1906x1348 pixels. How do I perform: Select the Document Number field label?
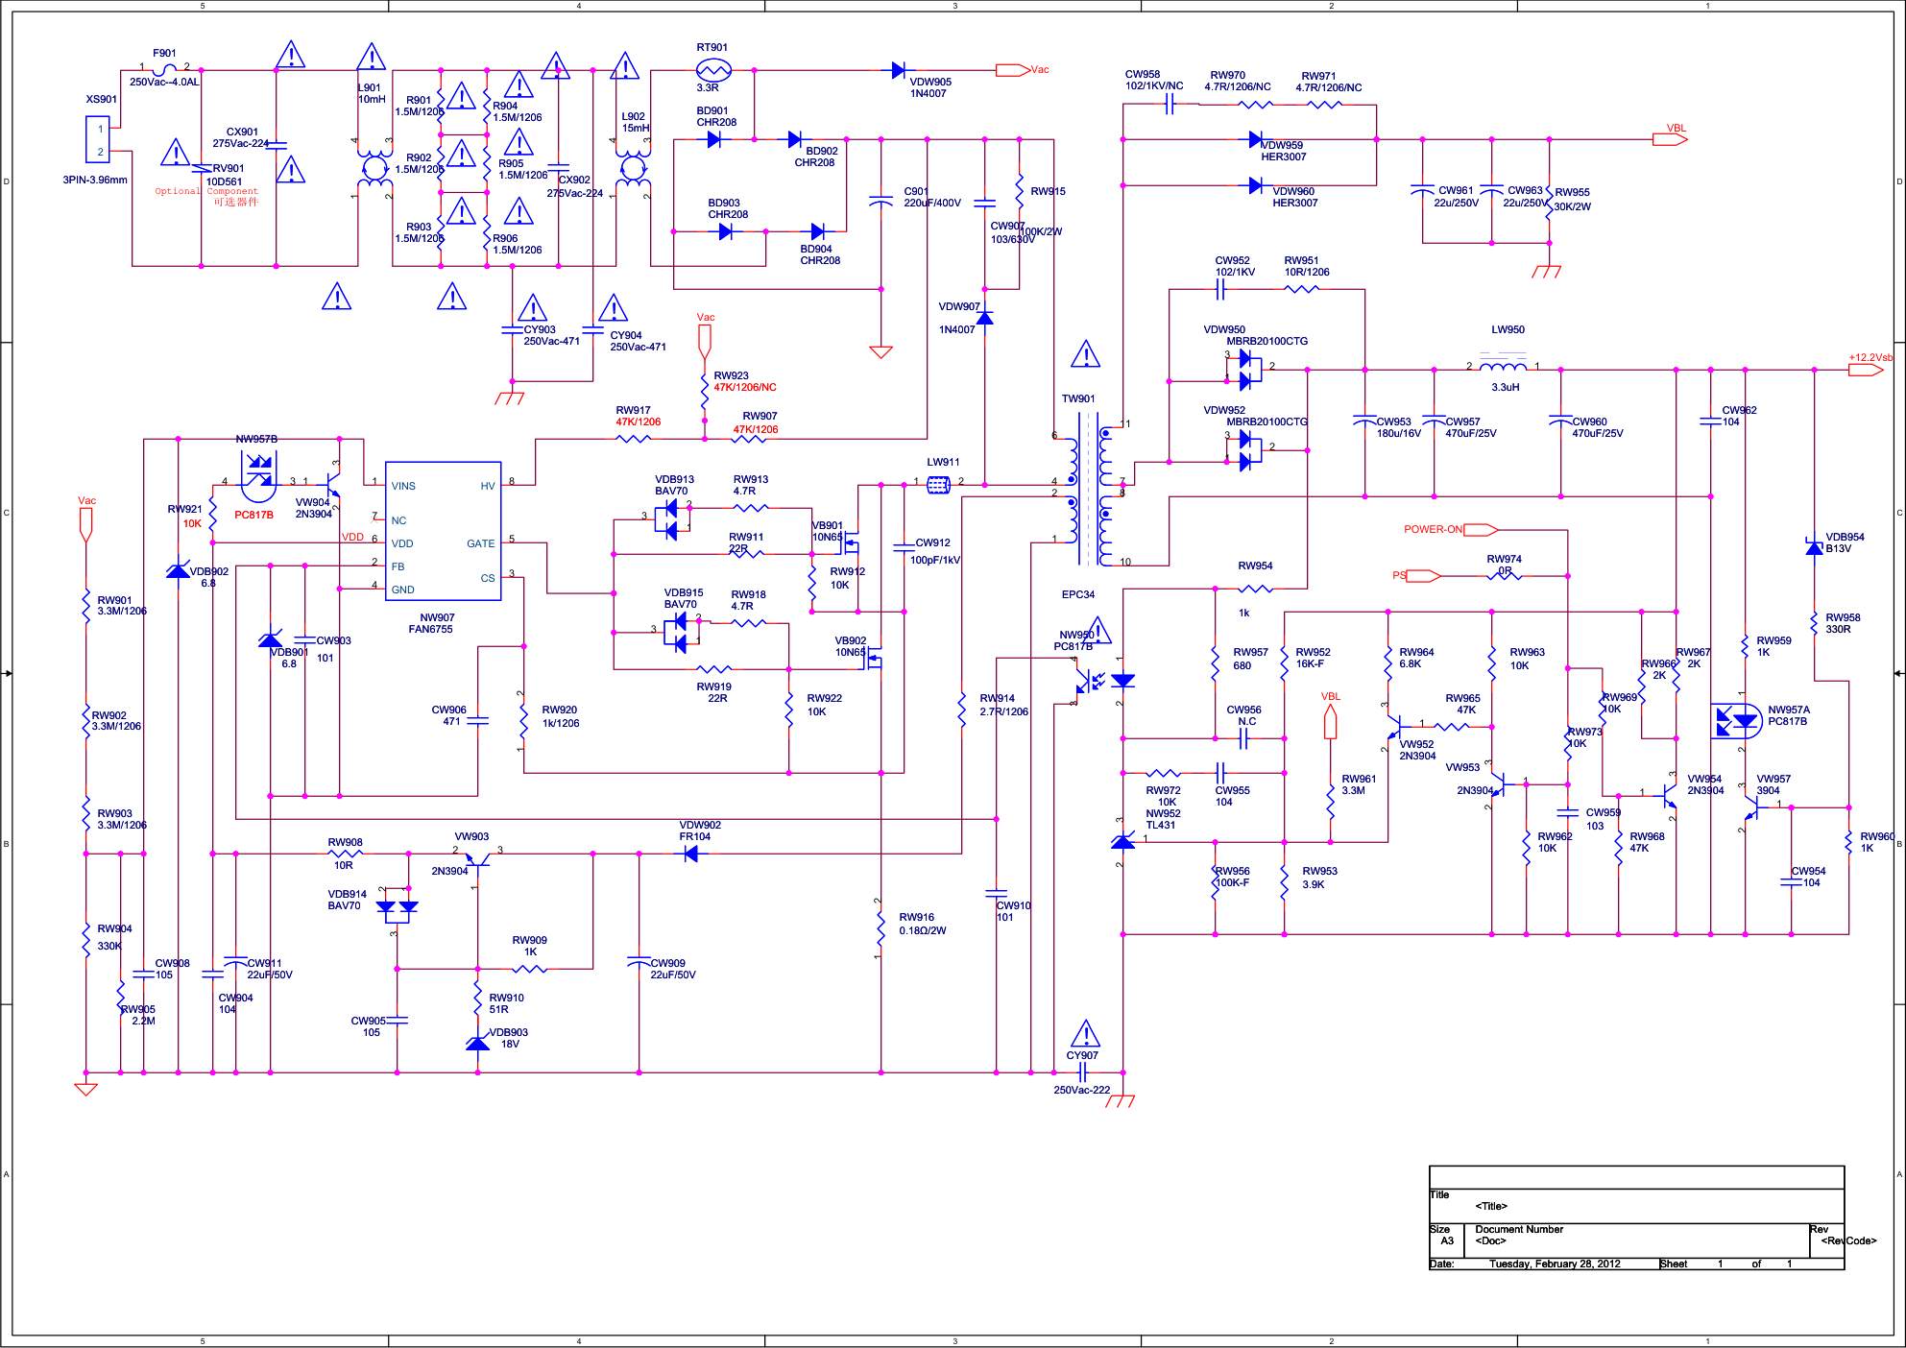click(1519, 1230)
